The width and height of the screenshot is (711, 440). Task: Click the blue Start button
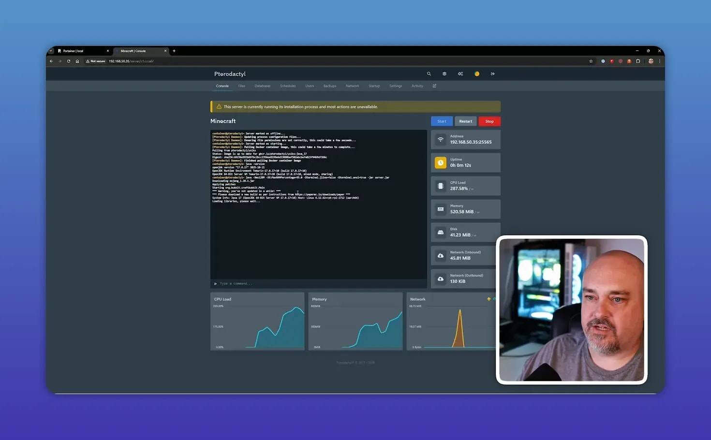tap(442, 121)
